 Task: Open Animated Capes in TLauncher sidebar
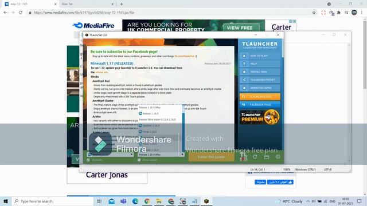(x=260, y=88)
